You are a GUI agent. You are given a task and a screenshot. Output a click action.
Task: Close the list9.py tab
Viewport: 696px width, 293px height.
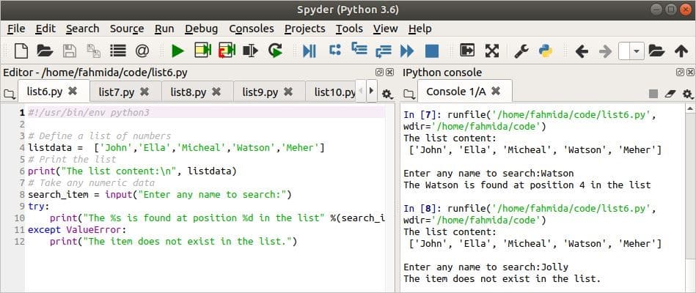pos(288,92)
